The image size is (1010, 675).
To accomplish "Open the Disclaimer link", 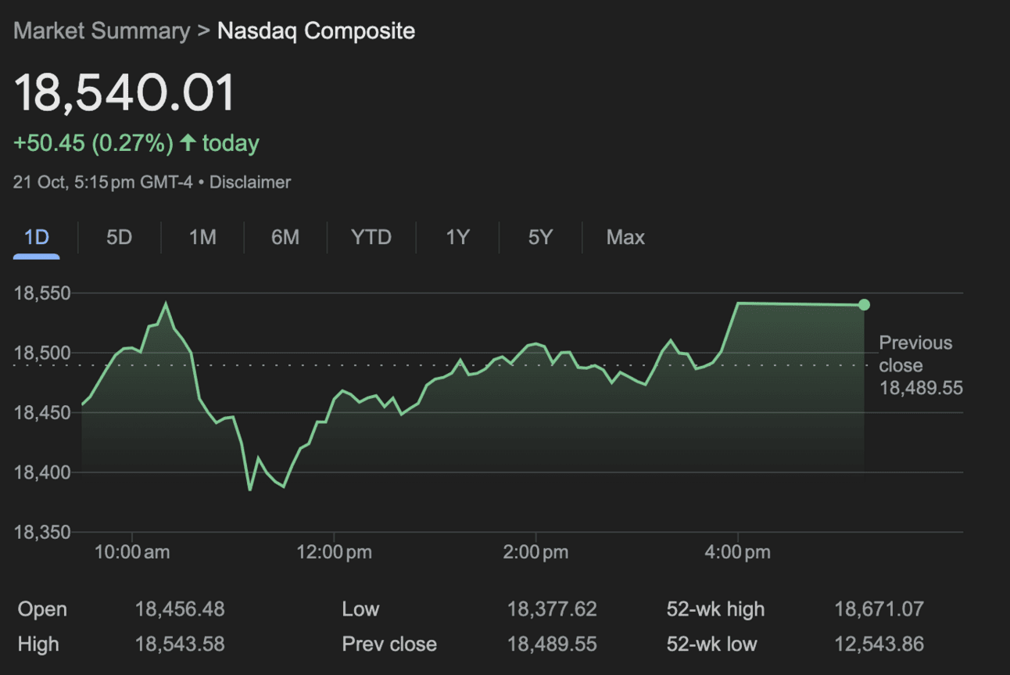I will coord(250,182).
